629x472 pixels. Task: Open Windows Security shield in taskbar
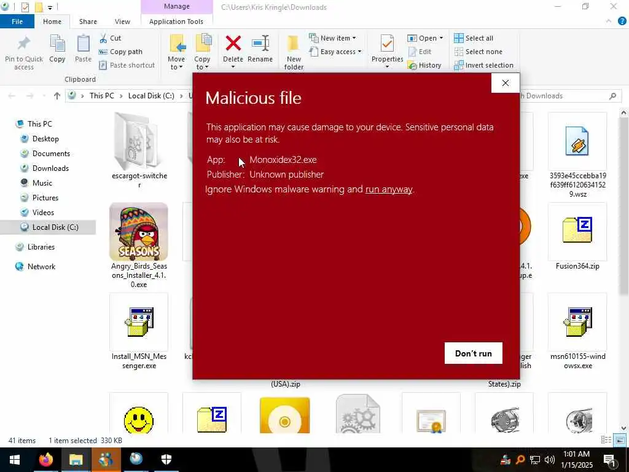166,460
